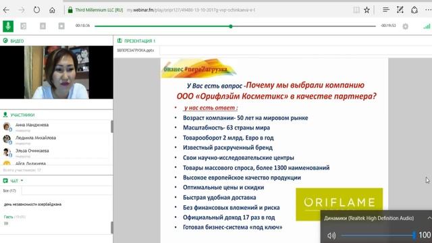Use the chat panel scrollbar
The image size is (432, 243).
click(x=112, y=227)
